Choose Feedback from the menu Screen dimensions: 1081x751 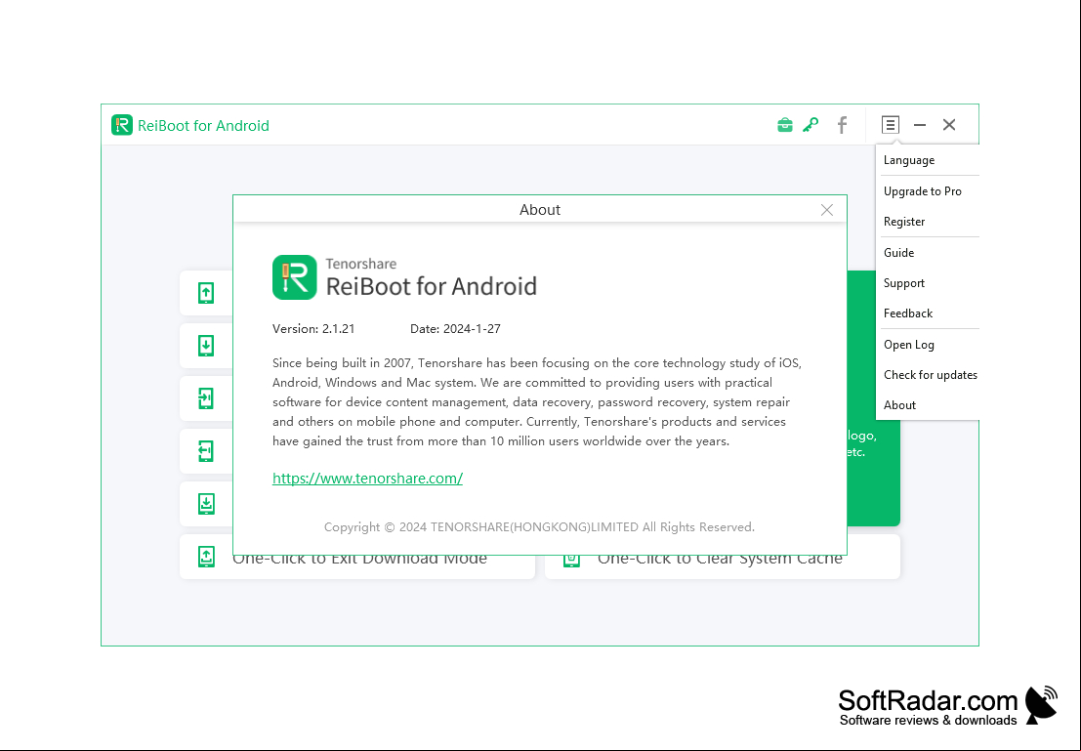928,313
